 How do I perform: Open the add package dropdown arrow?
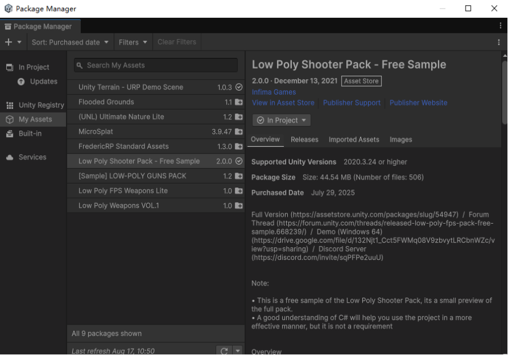click(x=19, y=42)
